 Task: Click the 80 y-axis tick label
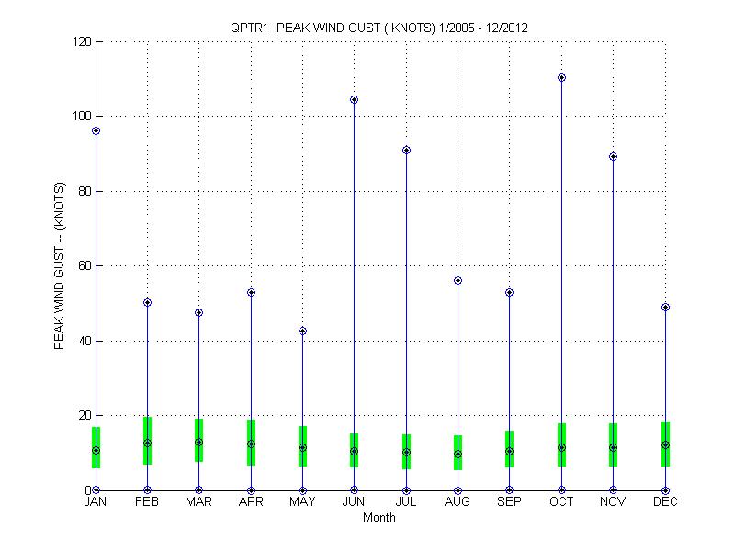[x=85, y=191]
